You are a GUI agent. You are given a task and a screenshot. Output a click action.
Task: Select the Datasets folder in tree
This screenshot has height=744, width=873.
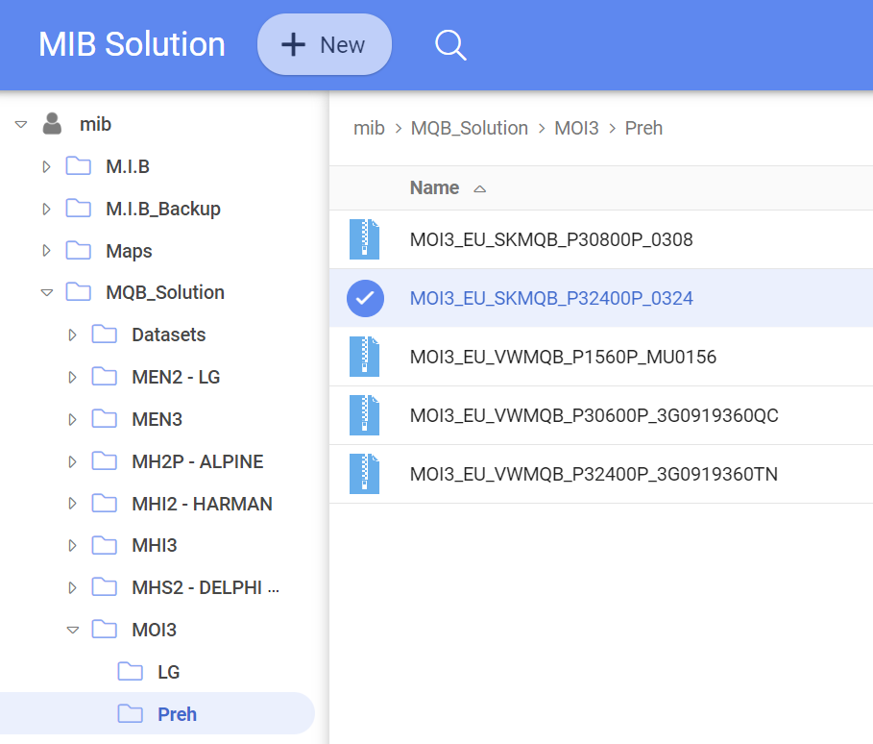(x=168, y=335)
